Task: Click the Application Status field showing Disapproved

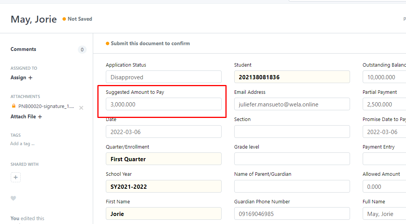Action: pyautogui.click(x=164, y=77)
